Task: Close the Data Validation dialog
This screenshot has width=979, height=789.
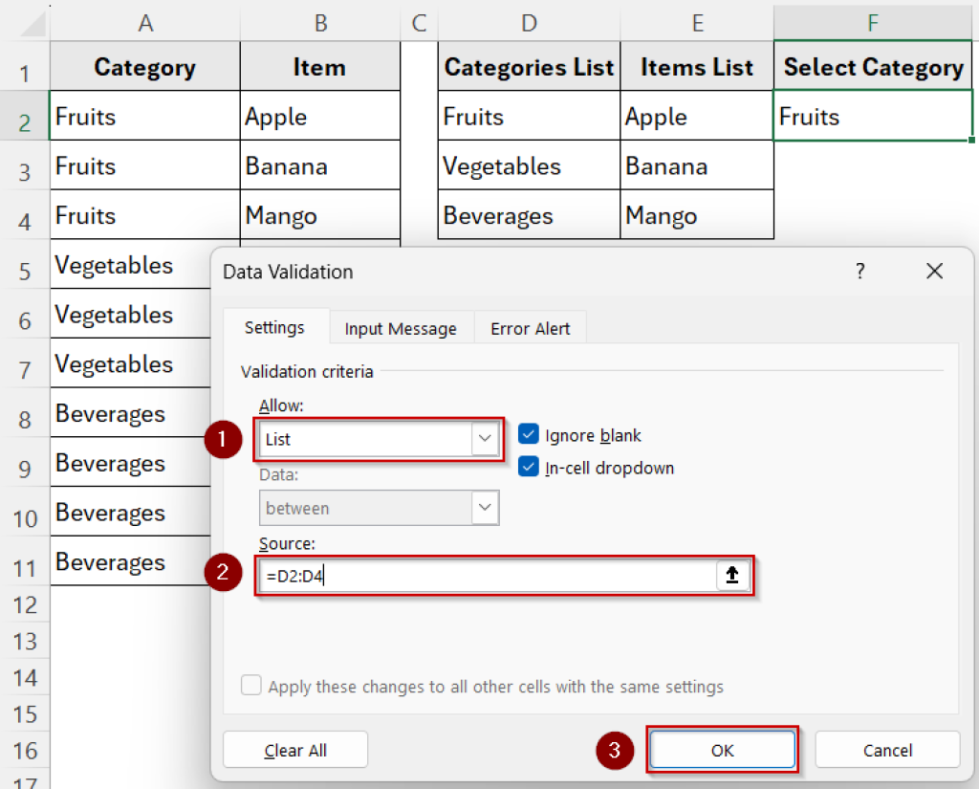Action: [934, 272]
